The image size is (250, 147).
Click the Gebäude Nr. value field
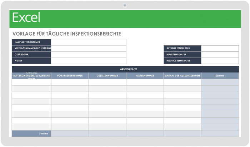pyautogui.click(x=89, y=55)
